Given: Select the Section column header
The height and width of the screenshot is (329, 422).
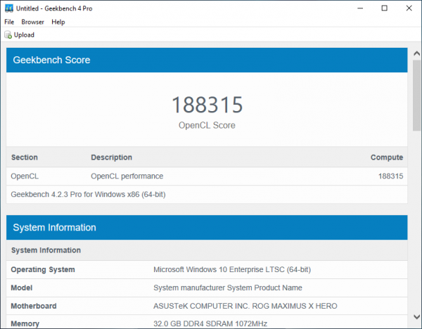Looking at the screenshot, I should 25,157.
